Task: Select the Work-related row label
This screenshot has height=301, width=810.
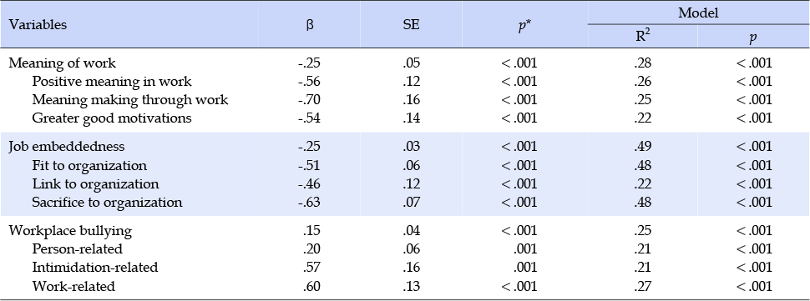Action: (x=73, y=286)
